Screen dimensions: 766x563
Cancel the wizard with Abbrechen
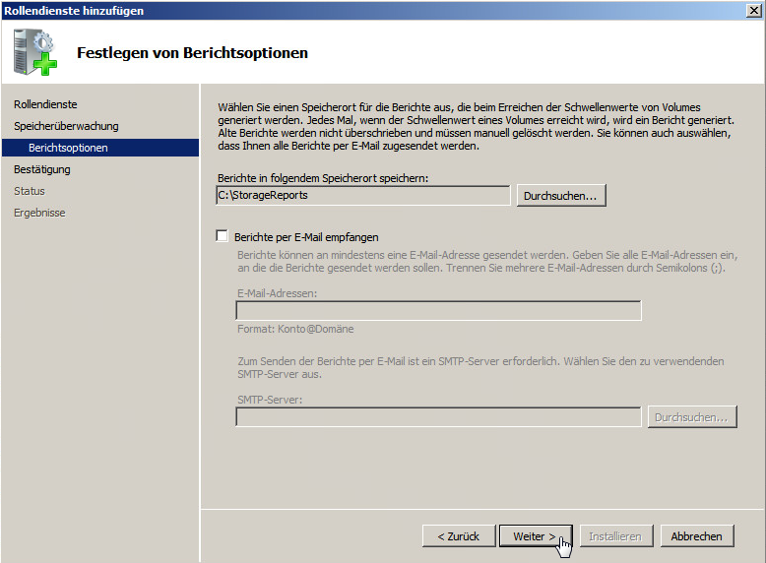tap(696, 536)
